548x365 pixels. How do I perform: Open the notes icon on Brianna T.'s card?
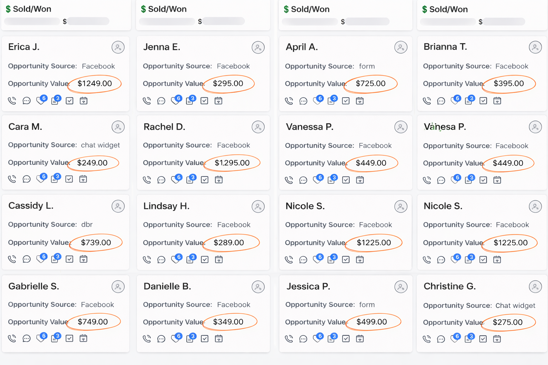(x=469, y=101)
